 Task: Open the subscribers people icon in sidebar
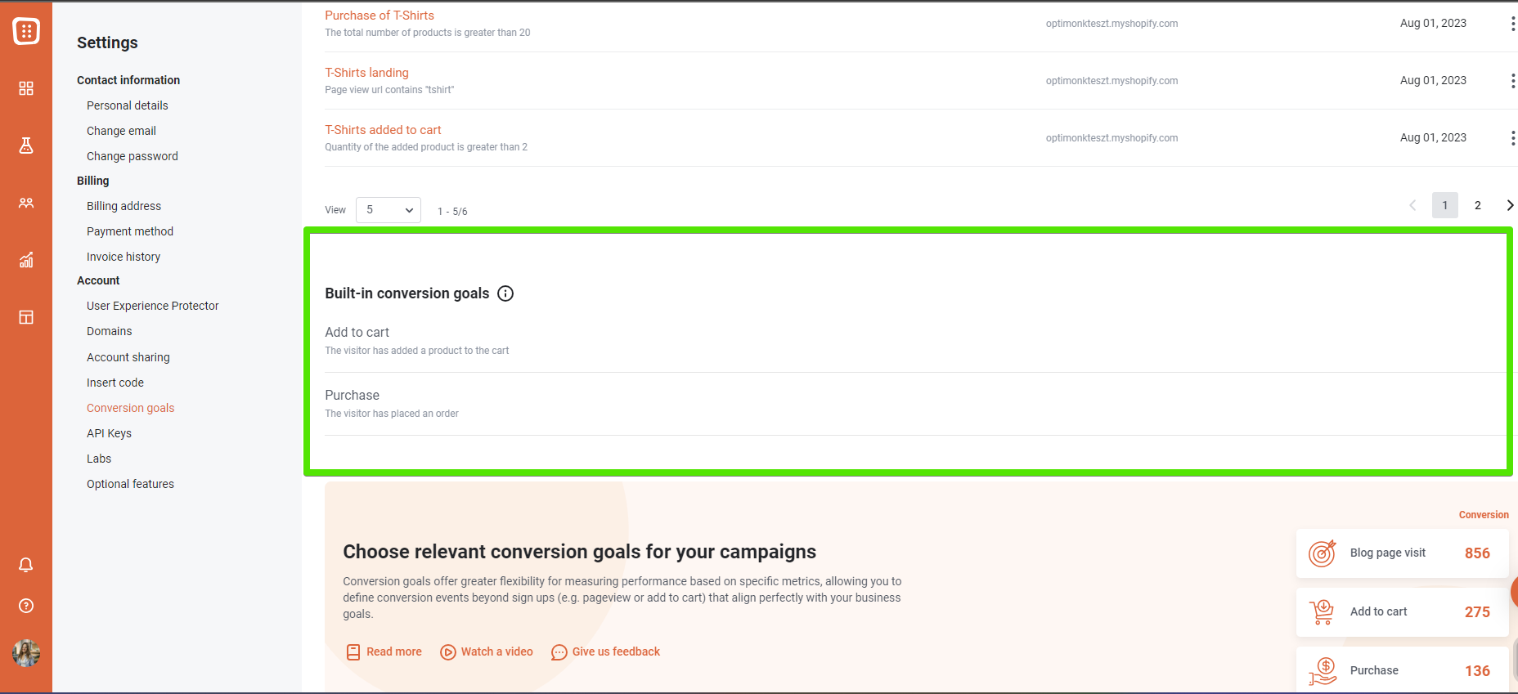click(26, 203)
